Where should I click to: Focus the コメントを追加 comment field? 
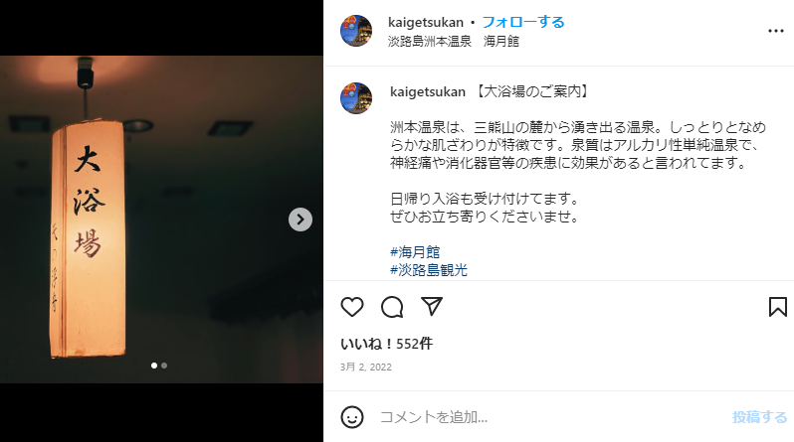(552, 417)
